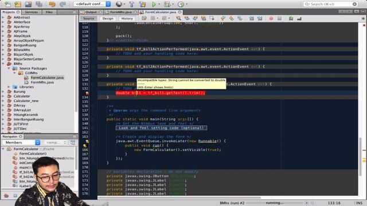This screenshot has width=367, height=206.
Task: Select the InterBangunRuang project
Action: [x=29, y=120]
